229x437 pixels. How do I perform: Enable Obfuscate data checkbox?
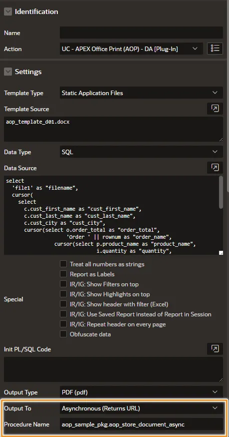tap(63, 334)
